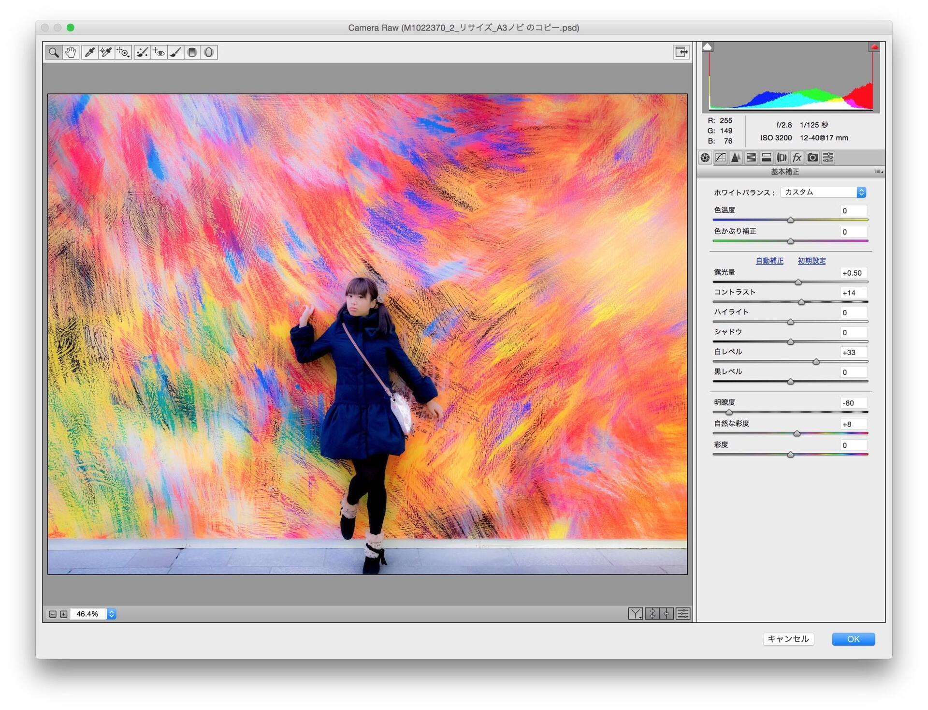This screenshot has width=928, height=710.
Task: Select the Color Sampler tool
Action: 106,52
